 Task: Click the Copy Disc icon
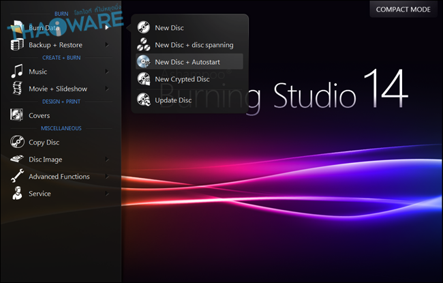click(17, 142)
